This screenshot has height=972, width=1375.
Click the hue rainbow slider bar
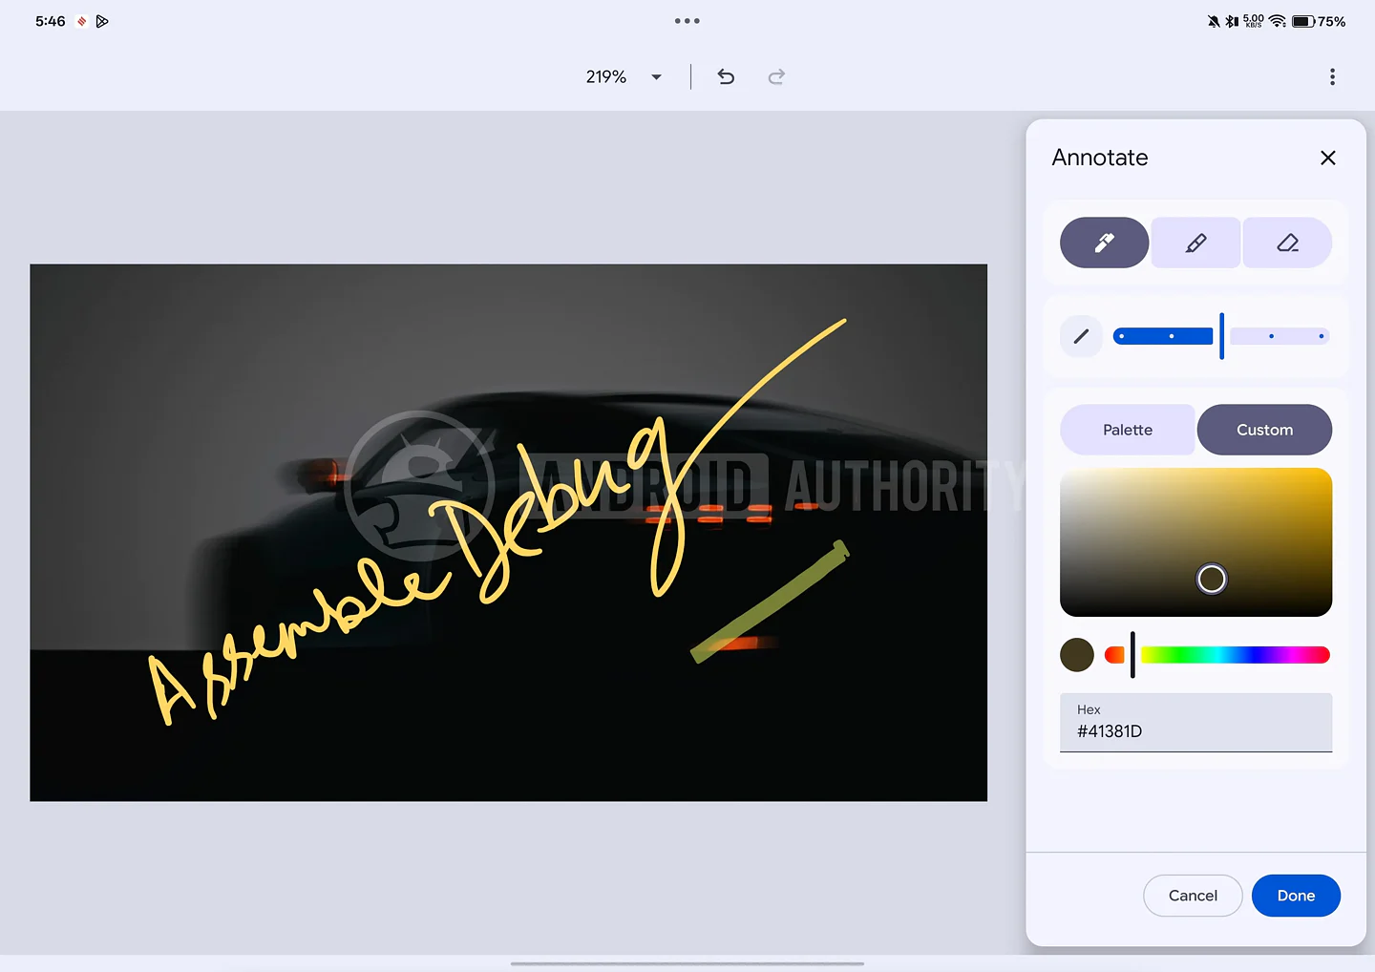pyautogui.click(x=1217, y=655)
